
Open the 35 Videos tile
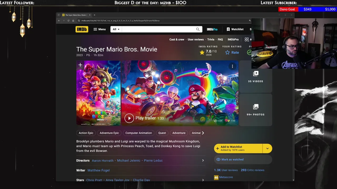255,77
